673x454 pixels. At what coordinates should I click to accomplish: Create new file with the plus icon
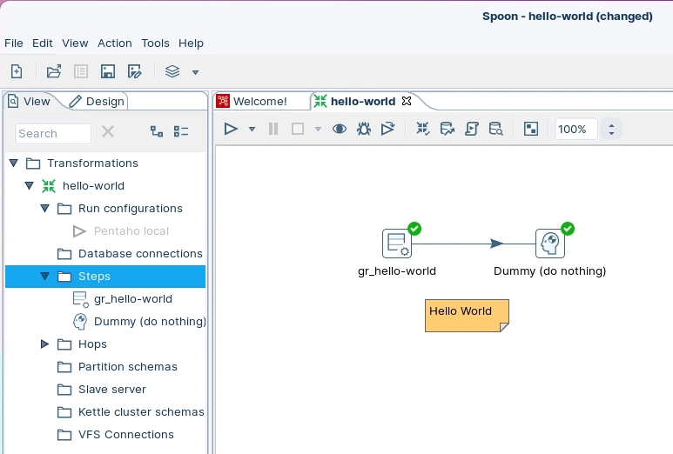[x=17, y=71]
